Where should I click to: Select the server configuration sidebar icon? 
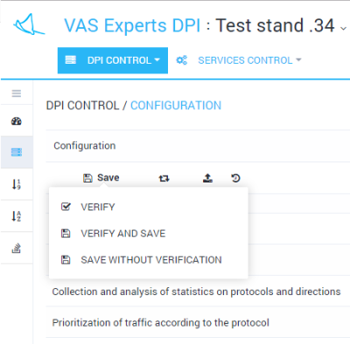(x=17, y=152)
